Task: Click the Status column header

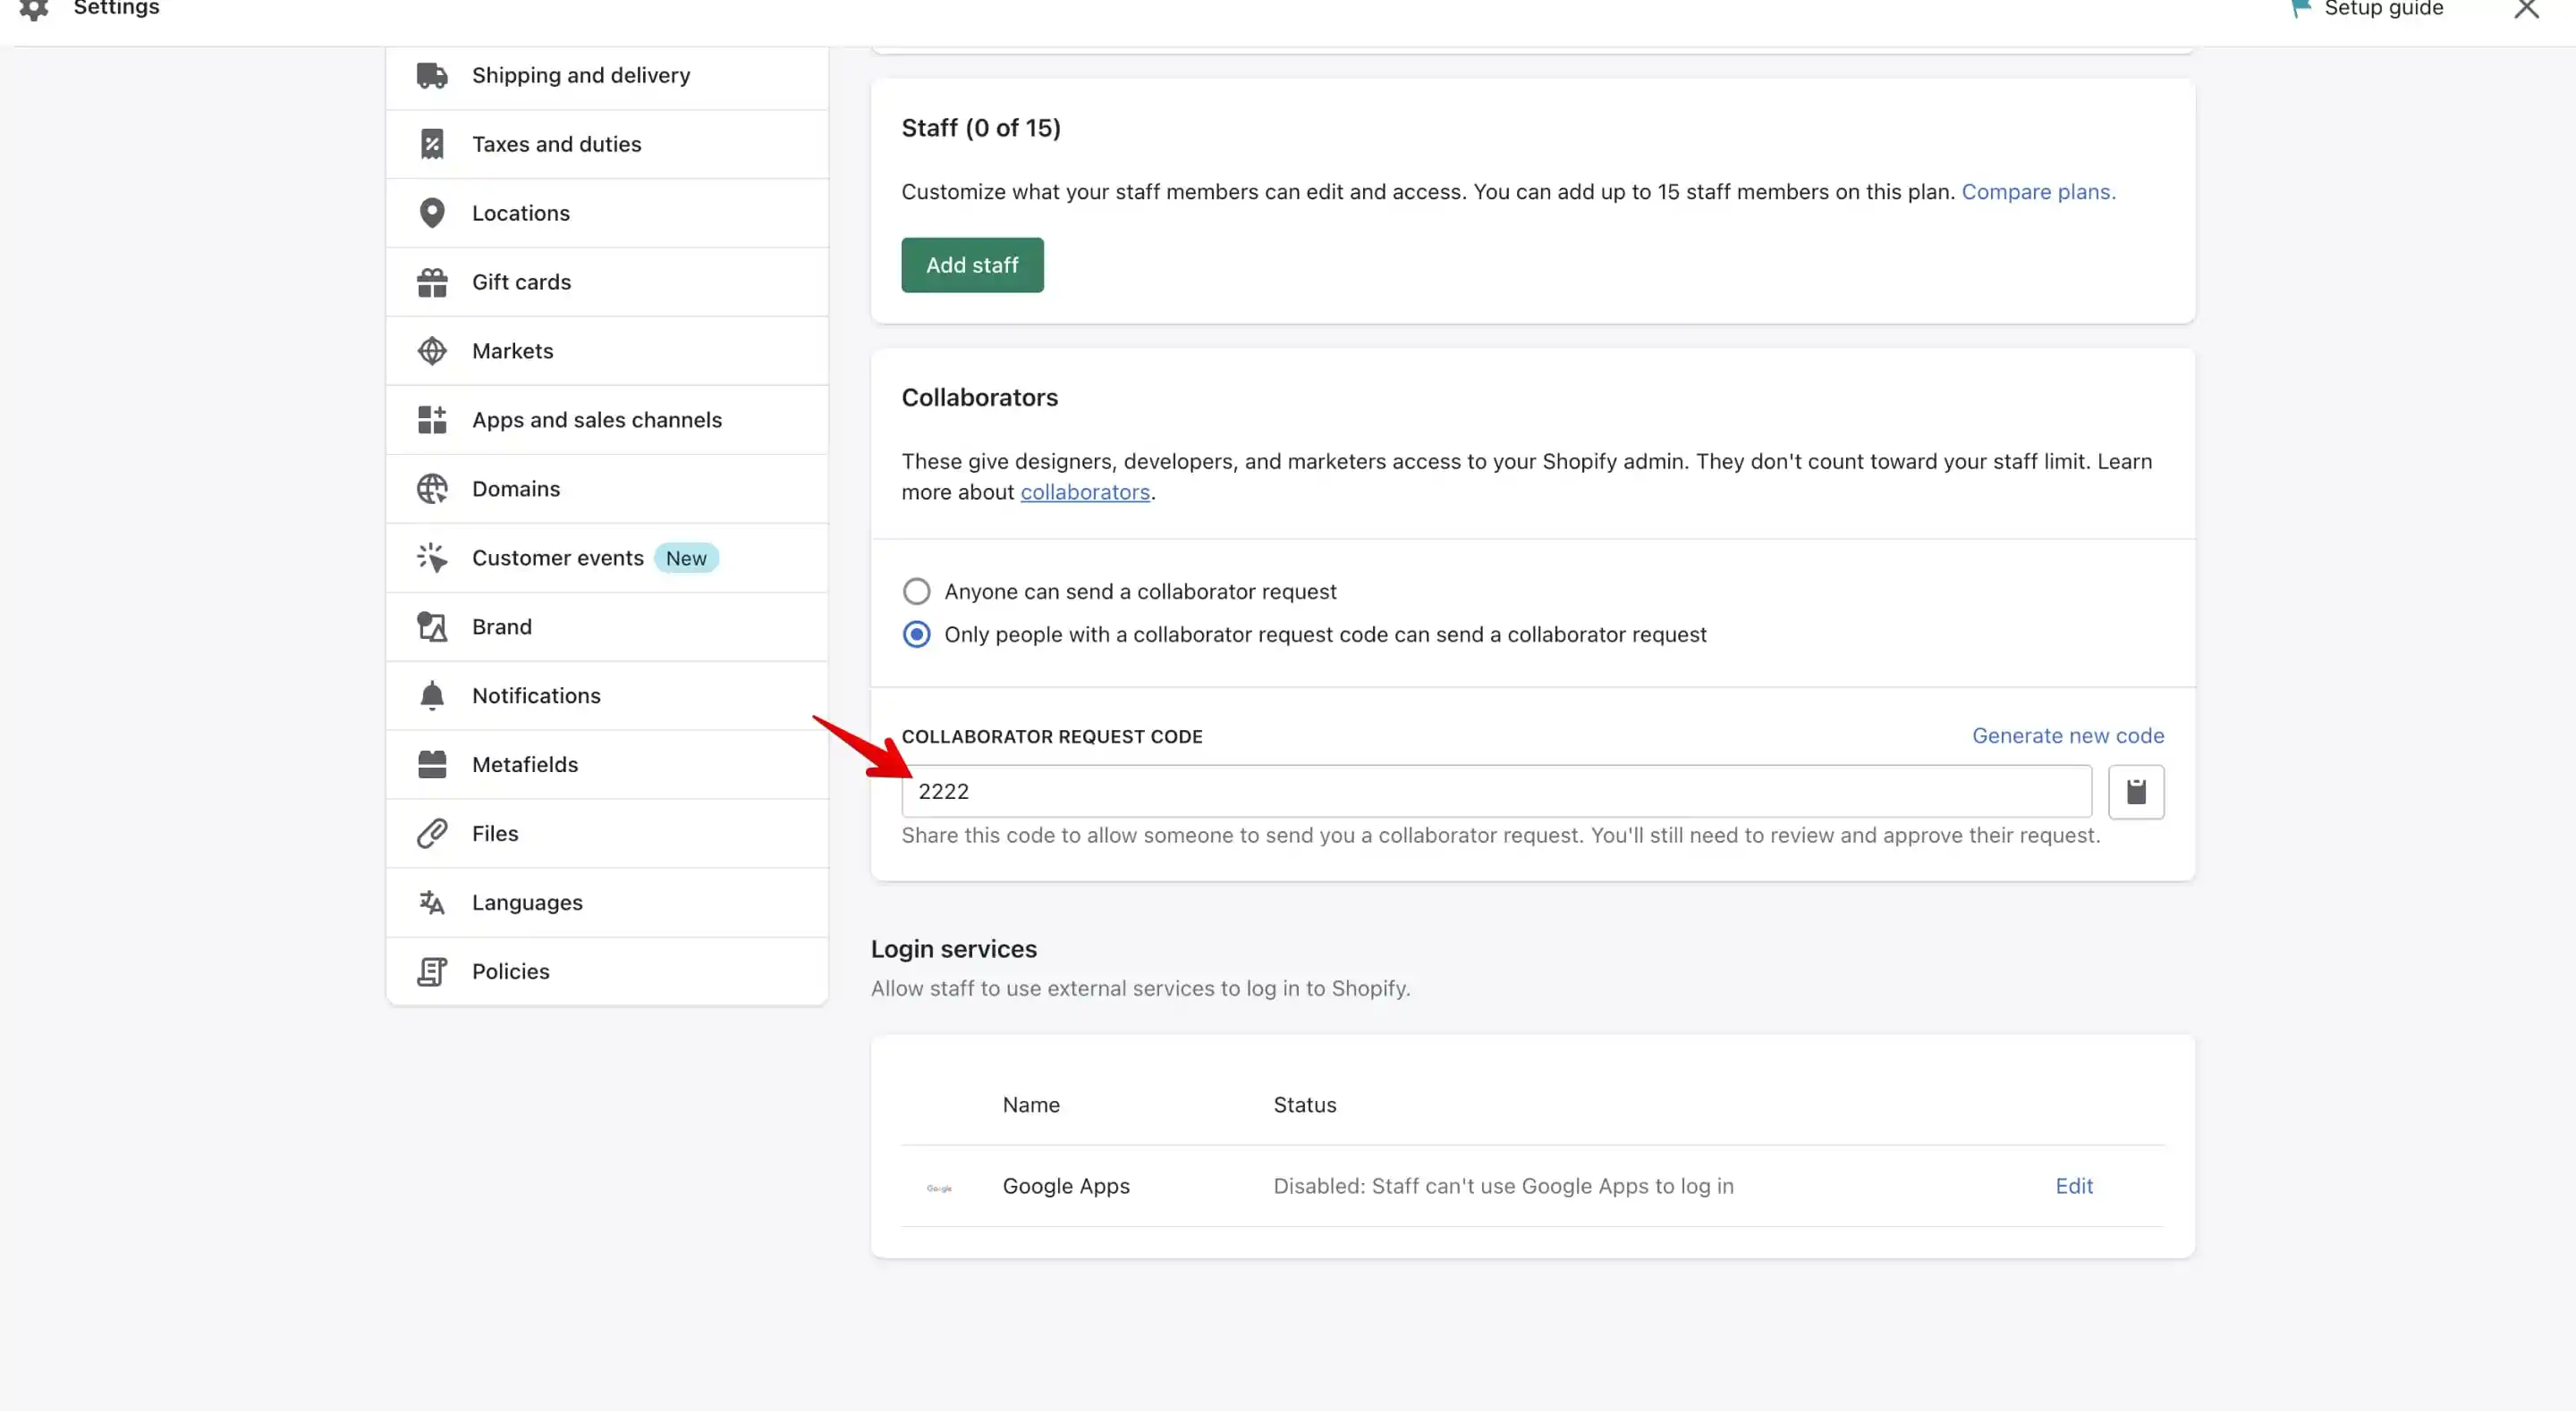Action: click(1305, 1105)
